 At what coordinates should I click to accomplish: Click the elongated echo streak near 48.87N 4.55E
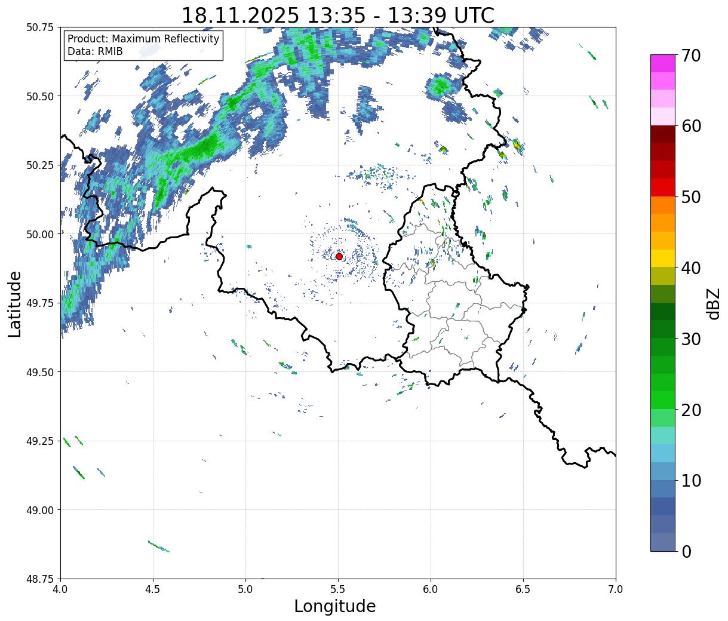[158, 546]
